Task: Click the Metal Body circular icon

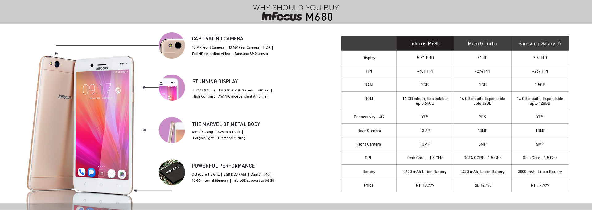Action: [x=172, y=130]
